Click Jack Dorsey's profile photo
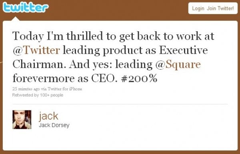Viewport: 240px width, 154px height. tap(22, 120)
